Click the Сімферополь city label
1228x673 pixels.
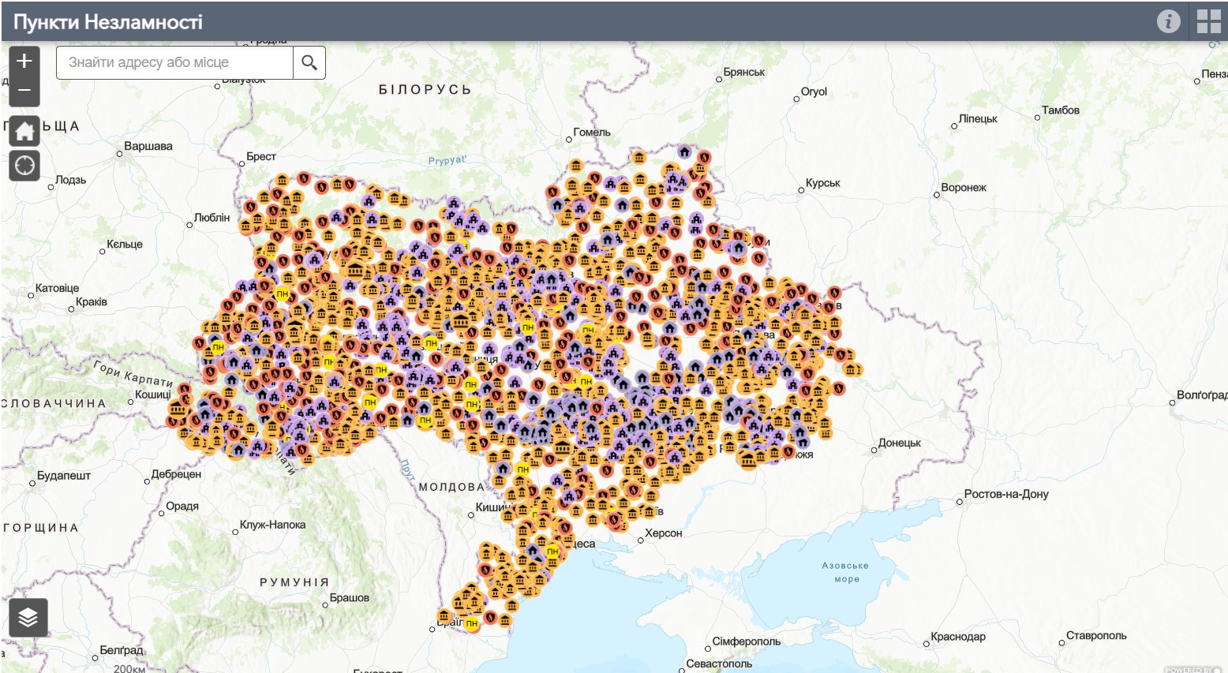(746, 641)
